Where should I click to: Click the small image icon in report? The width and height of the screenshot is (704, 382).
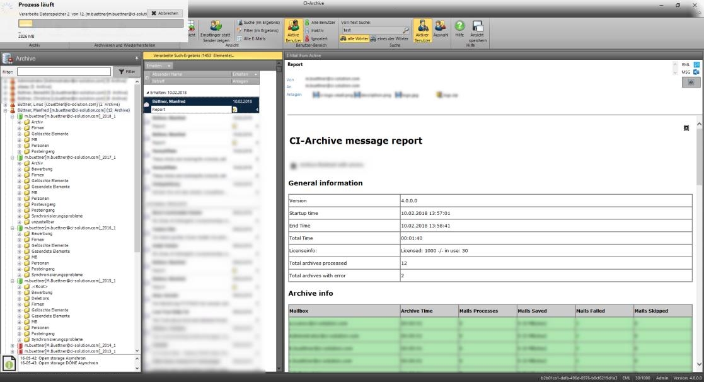(686, 129)
